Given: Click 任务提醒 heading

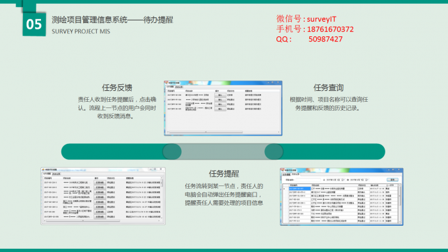Looking at the screenshot, I should click(x=224, y=173).
